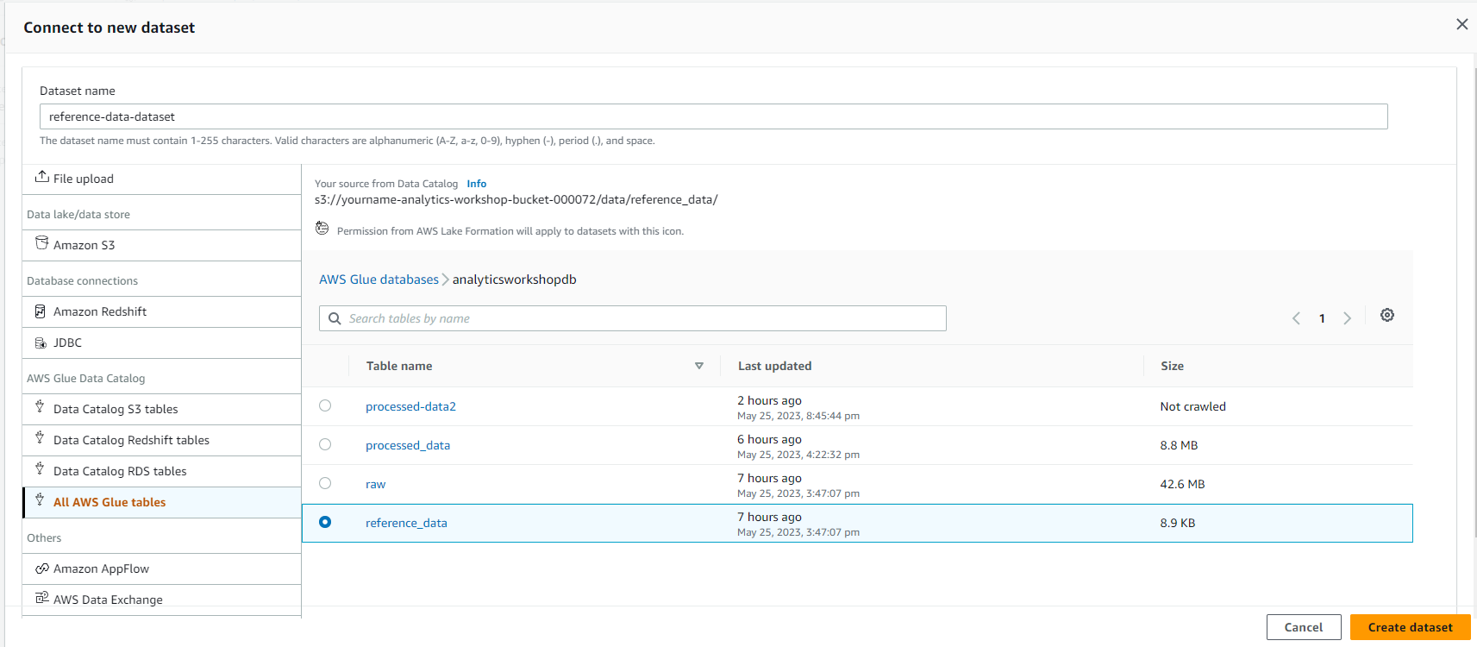1477x647 pixels.
Task: Select the processed_data radio button
Action: (325, 444)
